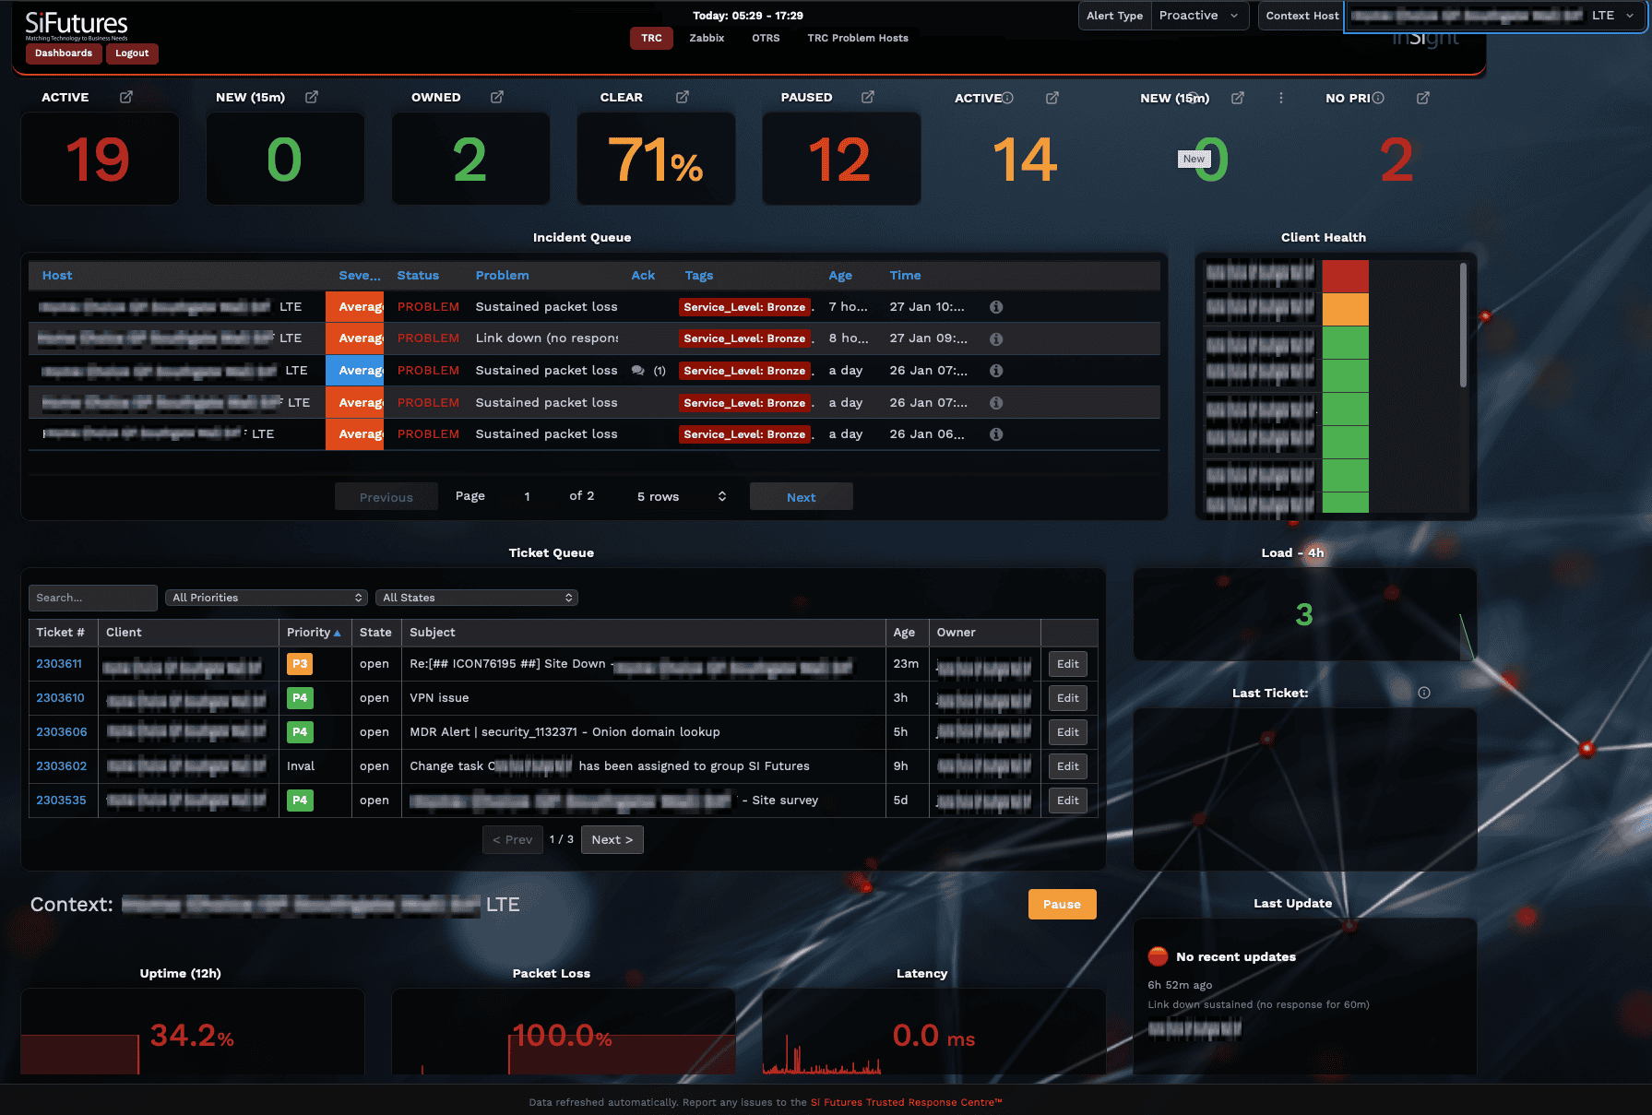The width and height of the screenshot is (1652, 1115).
Task: Show info tooltip on second ACTIVE label
Action: pyautogui.click(x=1008, y=98)
